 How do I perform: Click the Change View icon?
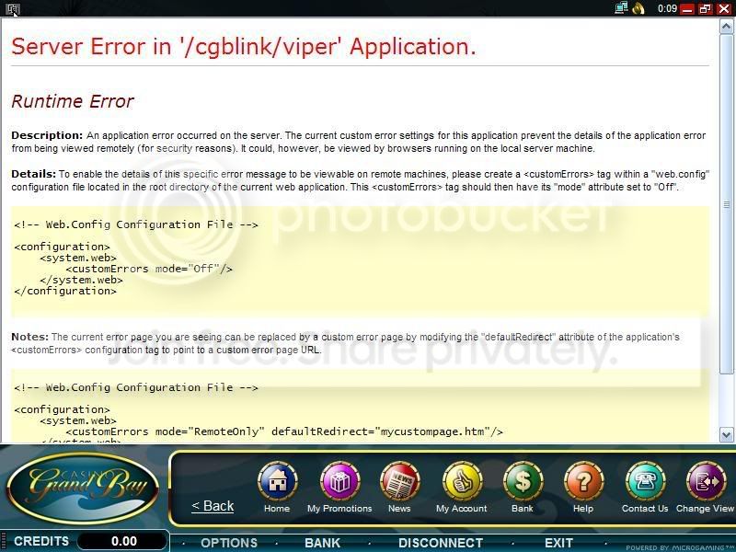(x=706, y=481)
